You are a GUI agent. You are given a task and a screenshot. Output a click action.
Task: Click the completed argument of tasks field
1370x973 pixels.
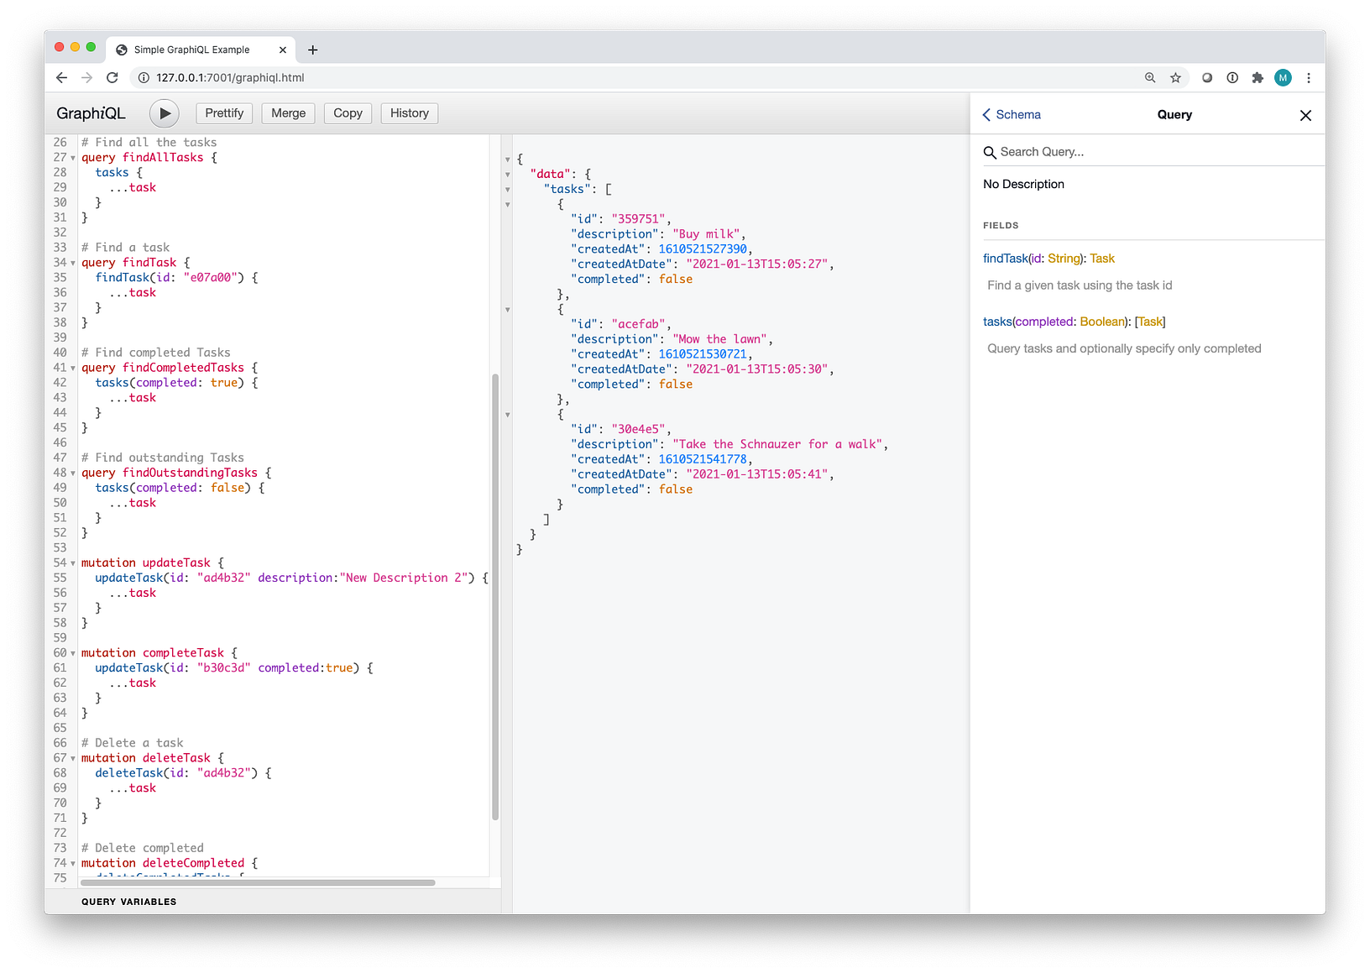[x=1044, y=322]
